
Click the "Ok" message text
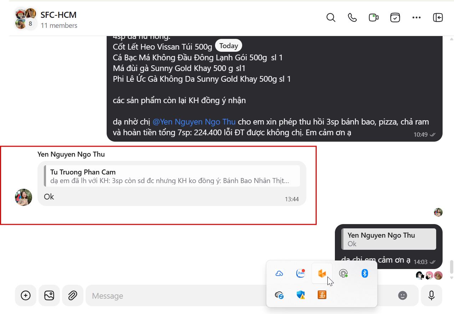[x=49, y=197]
